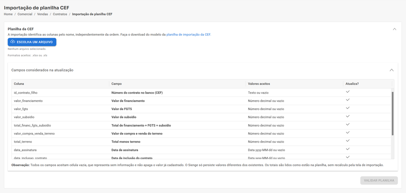Image resolution: width=406 pixels, height=193 pixels.
Task: Click the Nenhum arquivo selecionado text
Action: coord(27,49)
